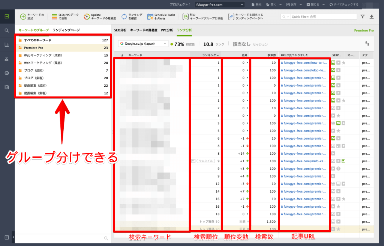
Task: Click the filter funnel icon
Action: pyautogui.click(x=363, y=17)
